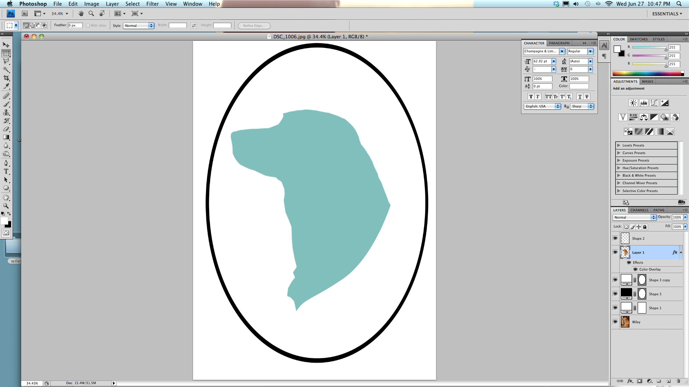The height and width of the screenshot is (387, 689).
Task: Select the Hand tool in toolbox
Action: pos(6,198)
